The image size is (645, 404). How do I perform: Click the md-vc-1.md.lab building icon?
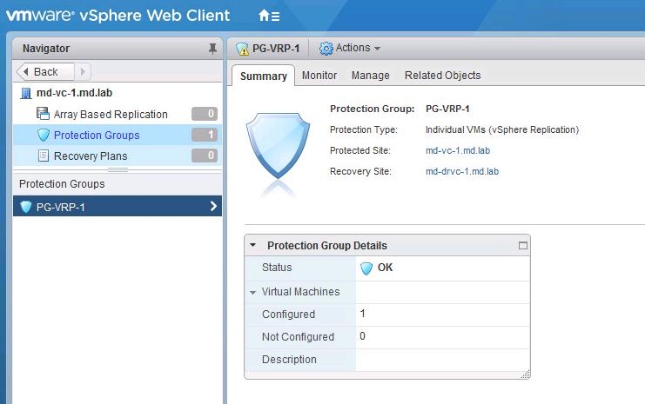click(26, 93)
